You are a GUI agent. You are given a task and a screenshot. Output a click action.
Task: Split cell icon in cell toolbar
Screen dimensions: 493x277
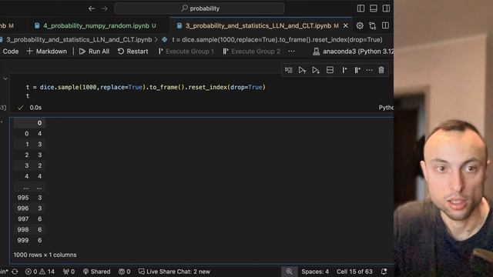[x=330, y=70]
